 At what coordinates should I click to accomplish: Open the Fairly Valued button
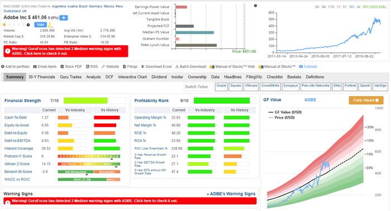tap(366, 100)
